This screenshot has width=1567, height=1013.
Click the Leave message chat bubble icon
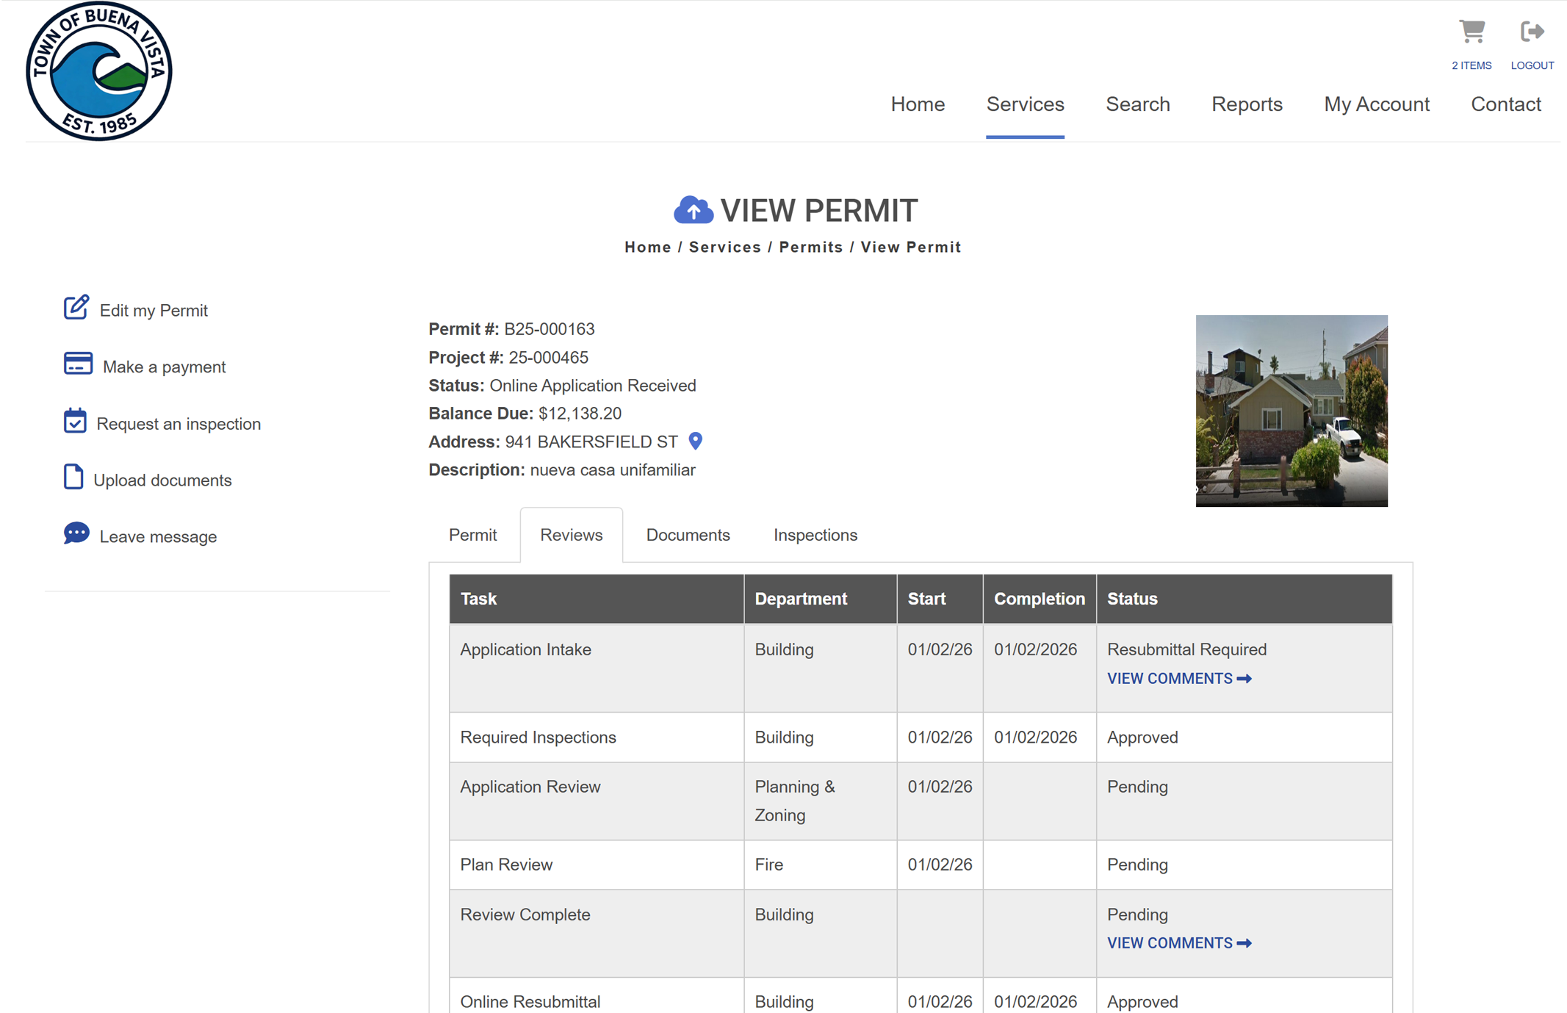point(76,534)
